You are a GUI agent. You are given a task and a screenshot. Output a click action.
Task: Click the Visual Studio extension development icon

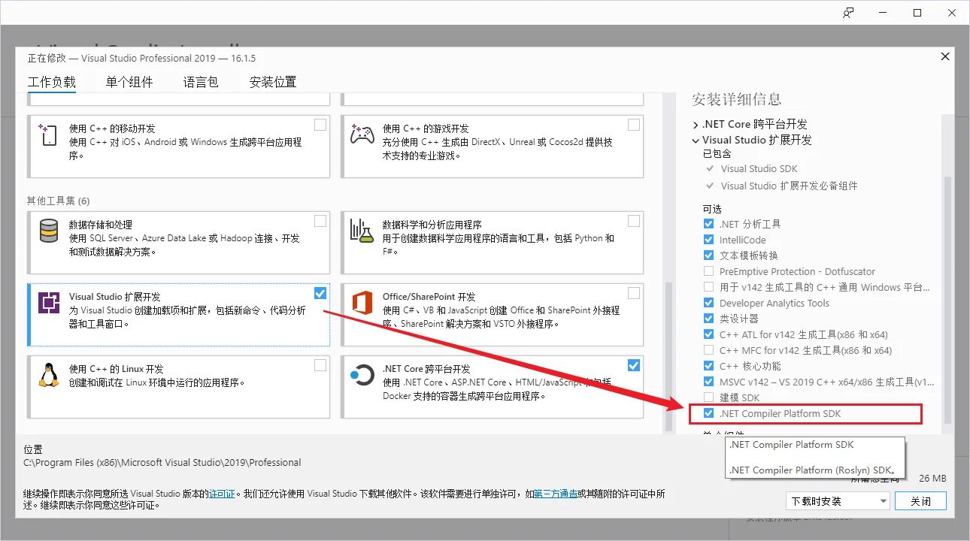[49, 304]
